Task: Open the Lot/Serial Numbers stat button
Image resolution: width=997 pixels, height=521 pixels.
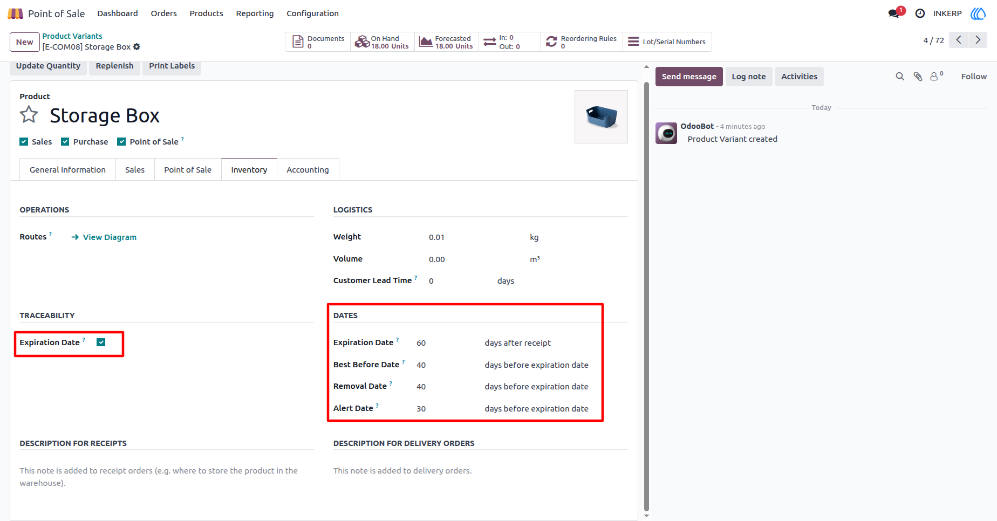Action: coord(667,42)
